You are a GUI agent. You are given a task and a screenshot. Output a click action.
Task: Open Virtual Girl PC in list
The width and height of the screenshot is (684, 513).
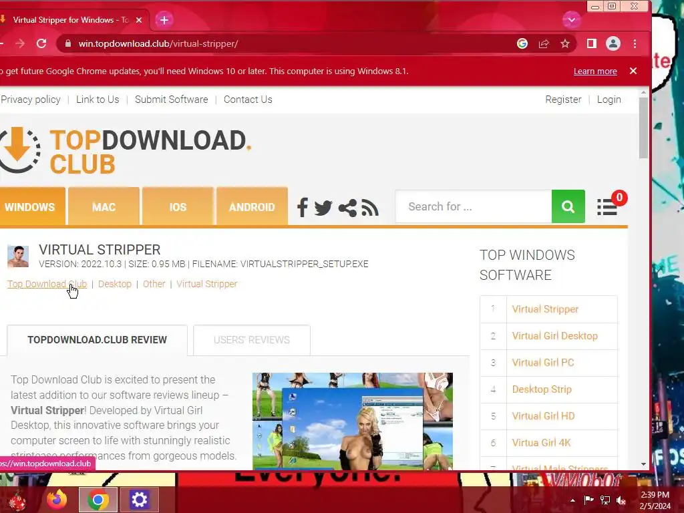tap(543, 363)
